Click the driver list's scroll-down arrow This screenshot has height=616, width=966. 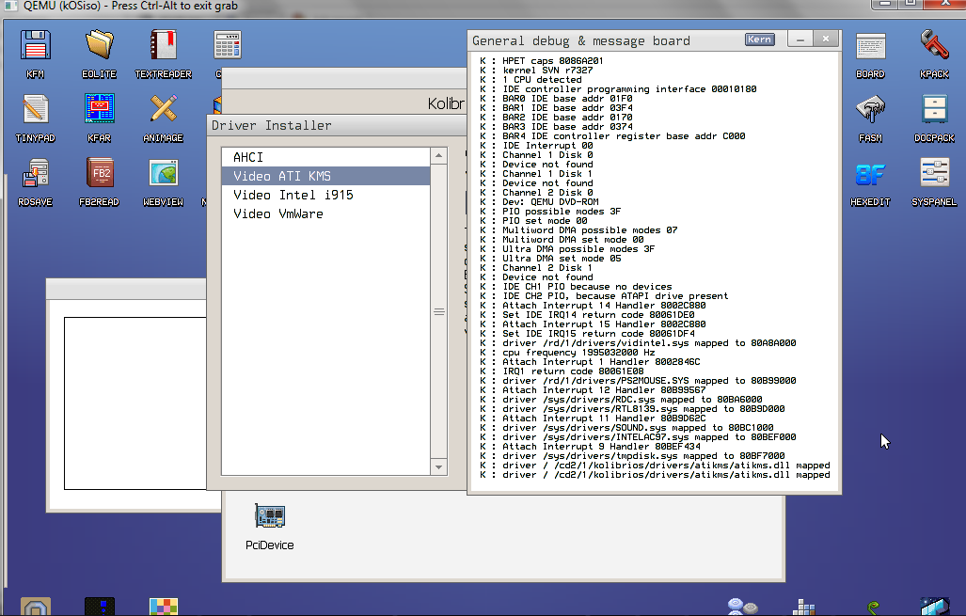438,465
